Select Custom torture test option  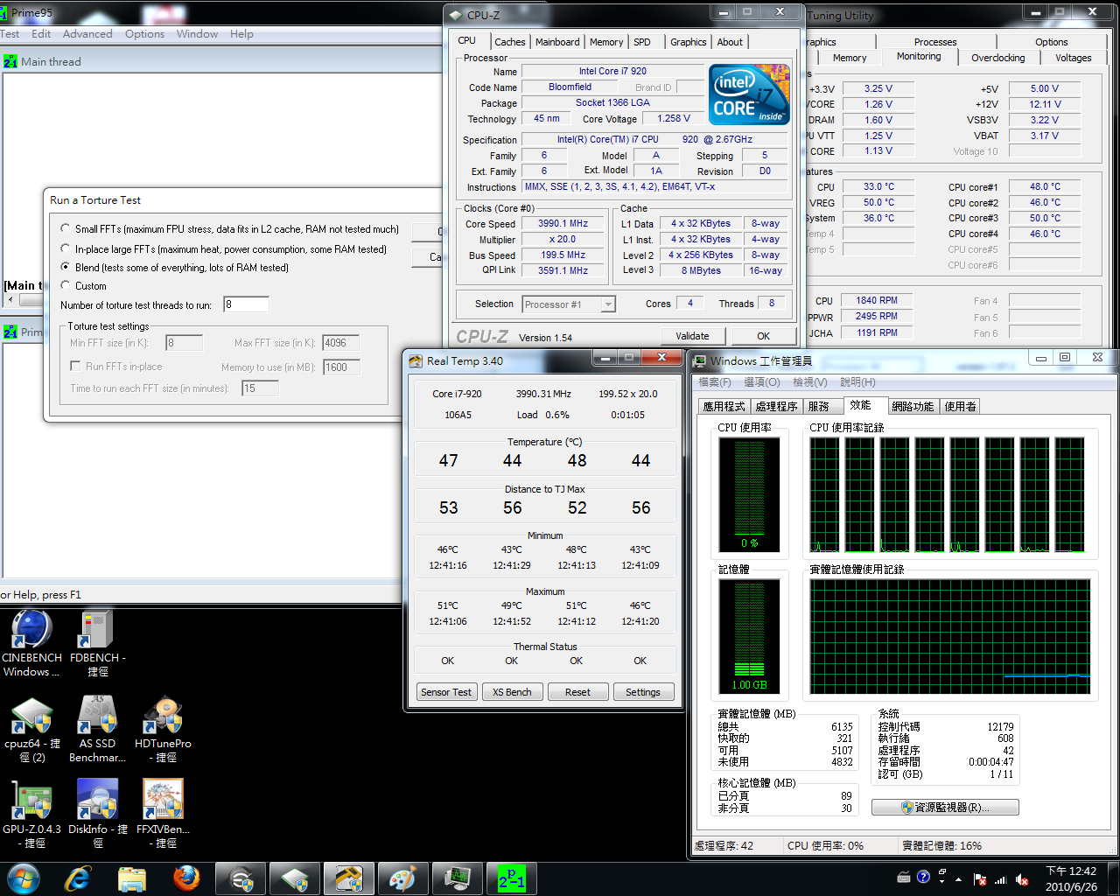coord(66,285)
